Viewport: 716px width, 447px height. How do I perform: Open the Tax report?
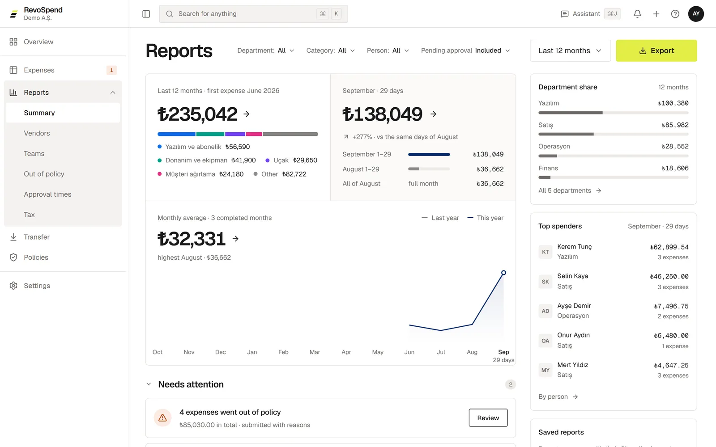[63, 215]
